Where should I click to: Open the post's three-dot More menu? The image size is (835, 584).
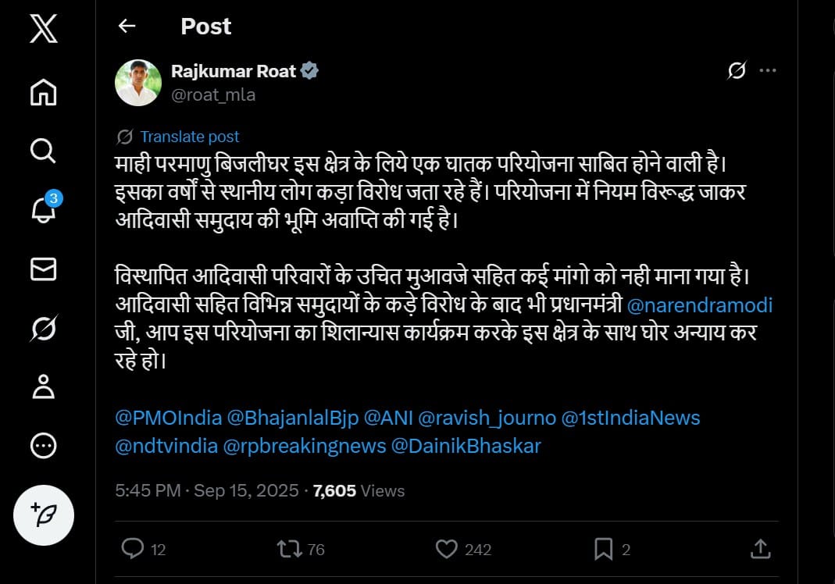(x=768, y=71)
